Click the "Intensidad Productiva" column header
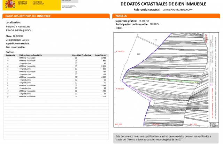The height and width of the screenshot is (144, 223). pos(81,55)
